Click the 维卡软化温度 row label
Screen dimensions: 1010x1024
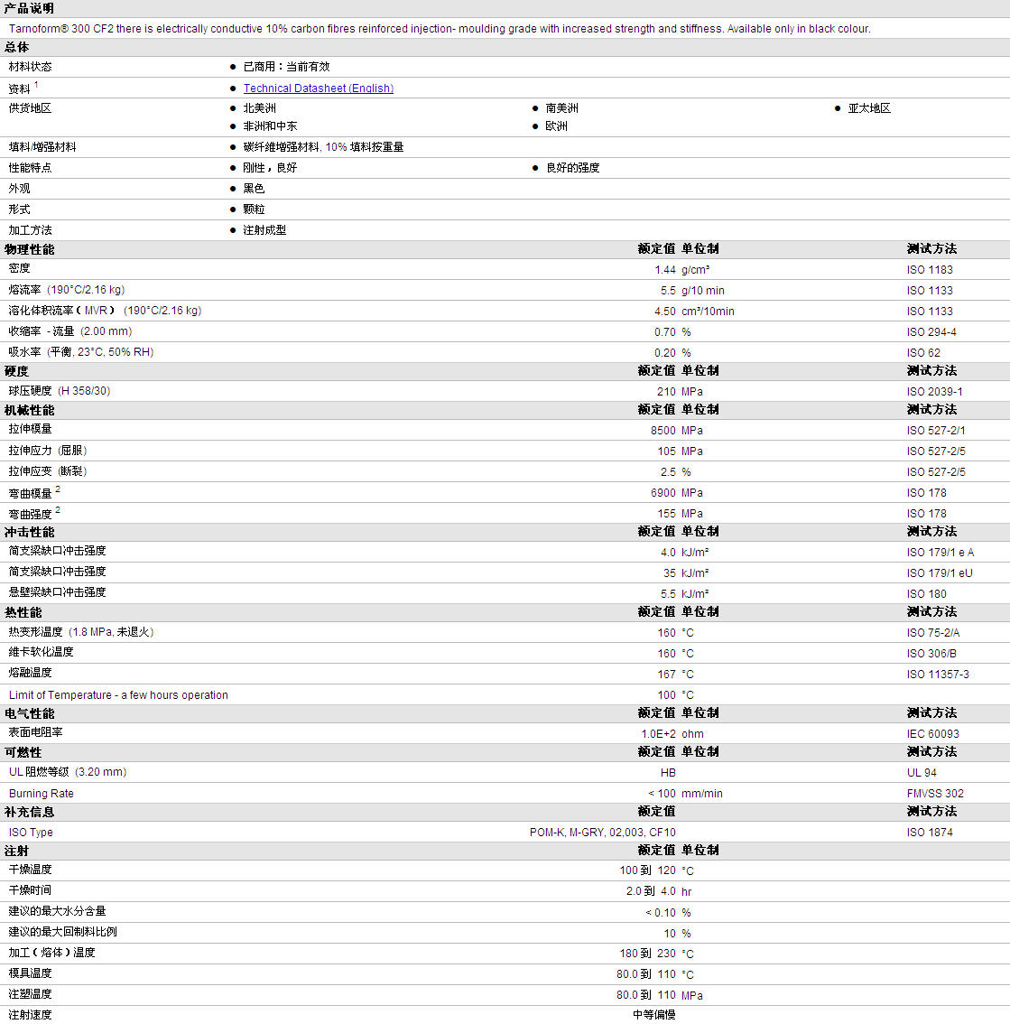point(42,652)
